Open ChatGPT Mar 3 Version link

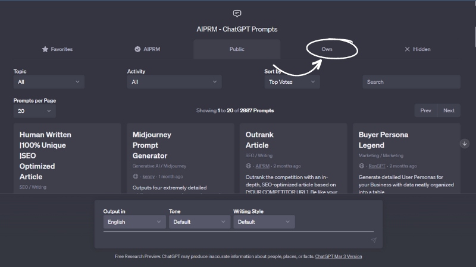pos(338,256)
